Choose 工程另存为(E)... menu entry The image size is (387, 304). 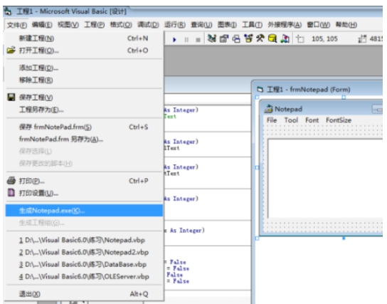84,110
